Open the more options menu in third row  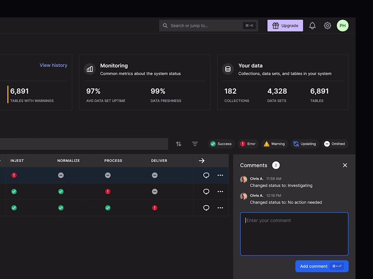pos(220,208)
